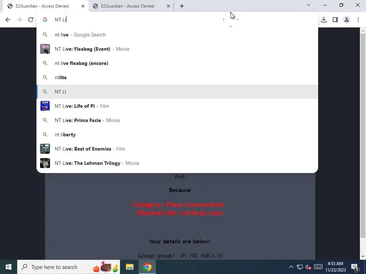
Task: Switch to second E2Guardian - Access Denied tab
Action: click(x=128, y=6)
